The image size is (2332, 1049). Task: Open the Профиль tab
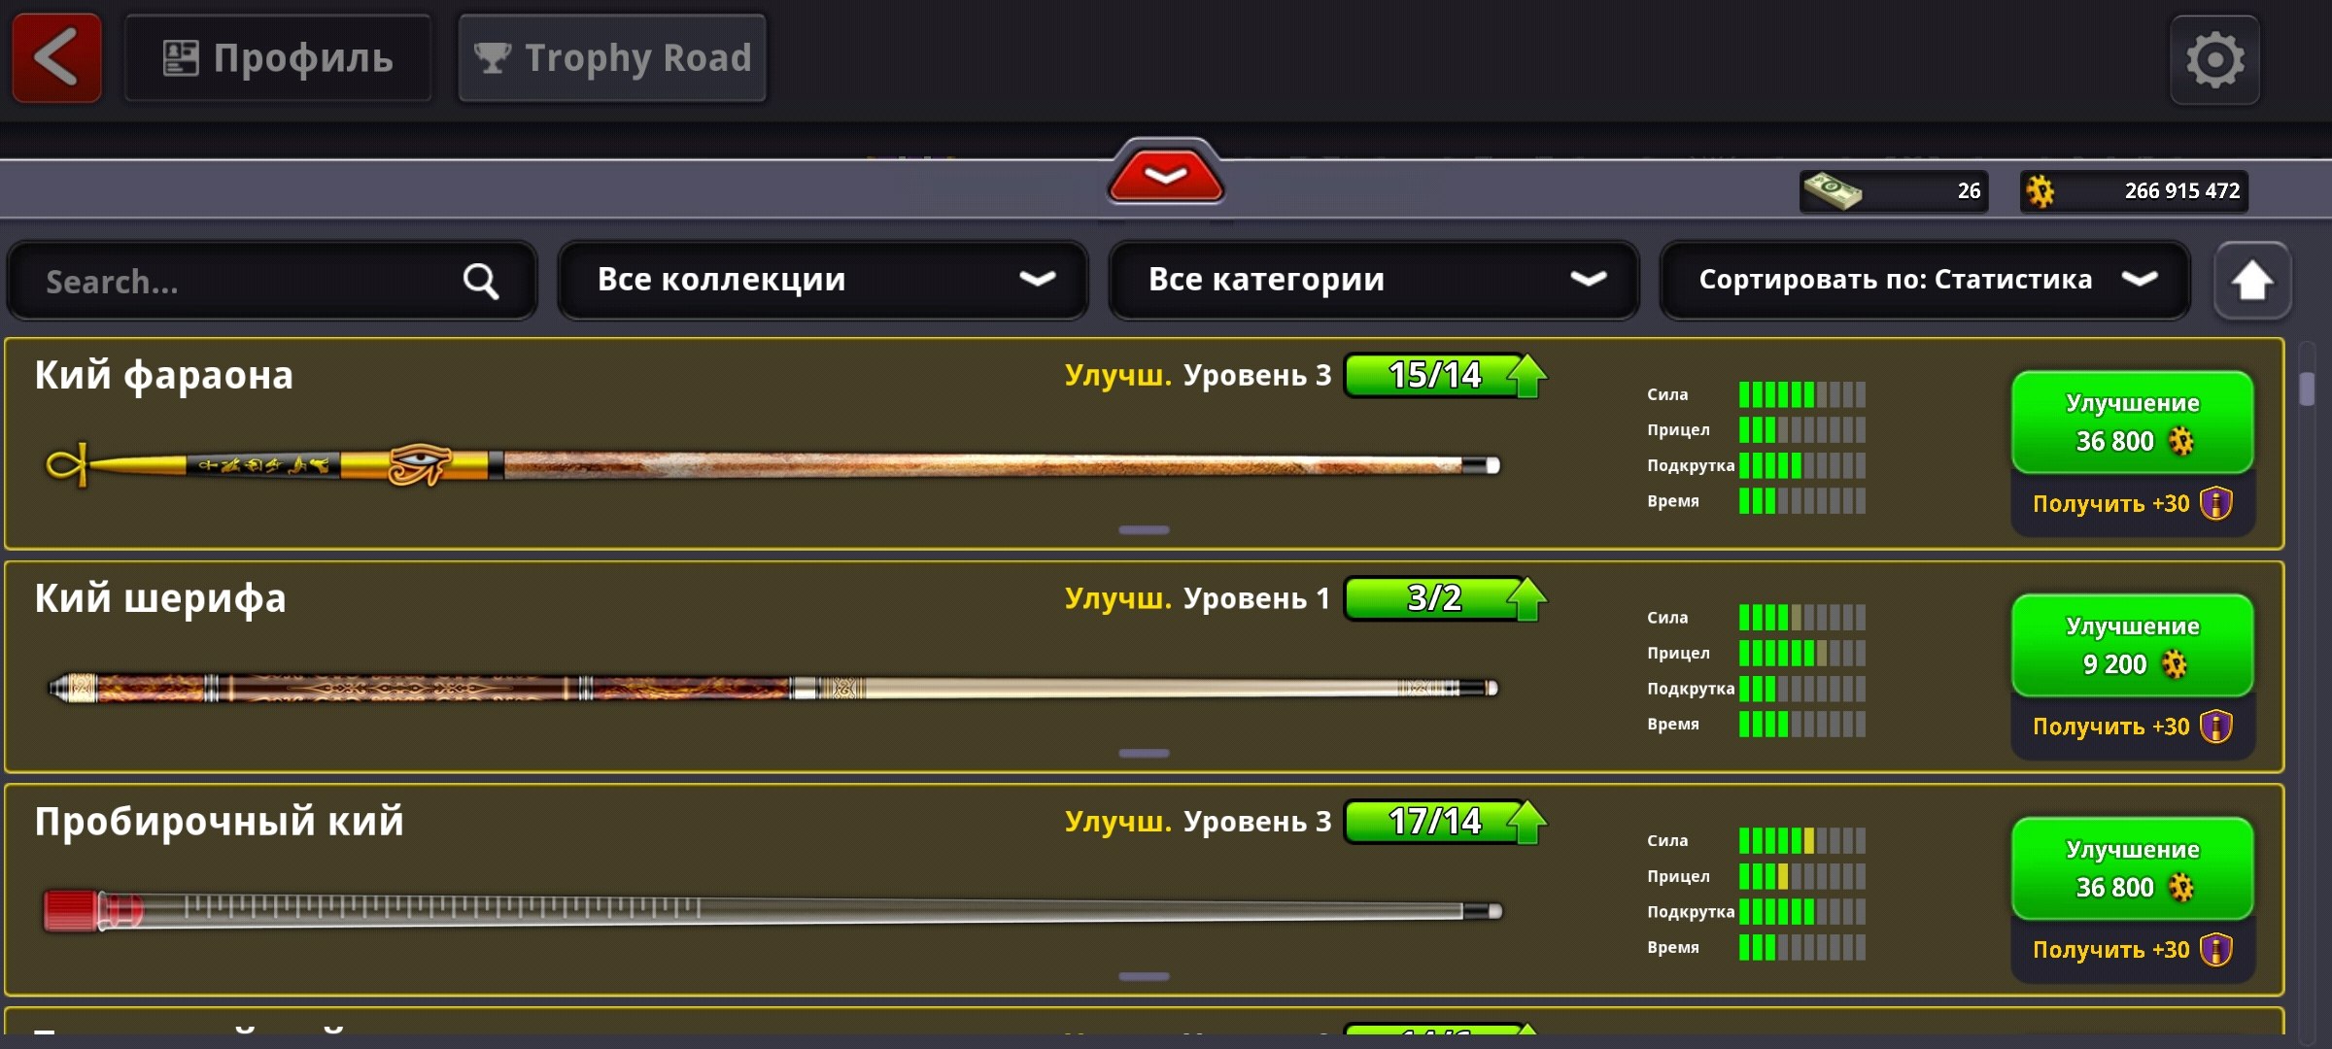[278, 58]
